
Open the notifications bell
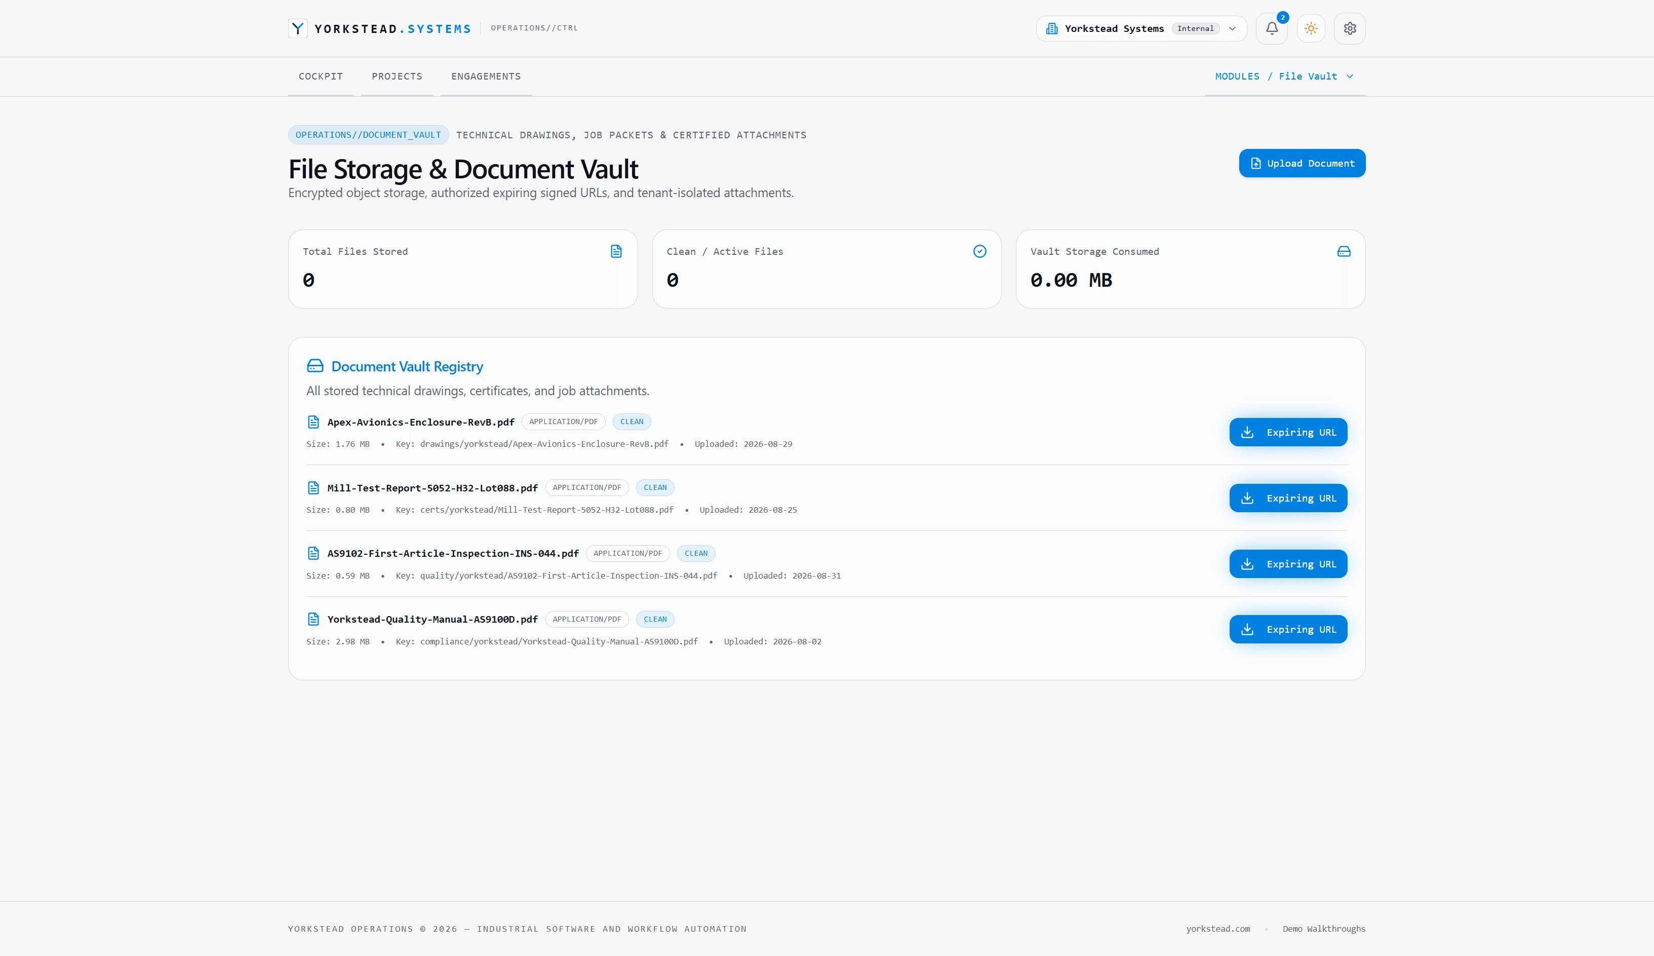pos(1271,28)
